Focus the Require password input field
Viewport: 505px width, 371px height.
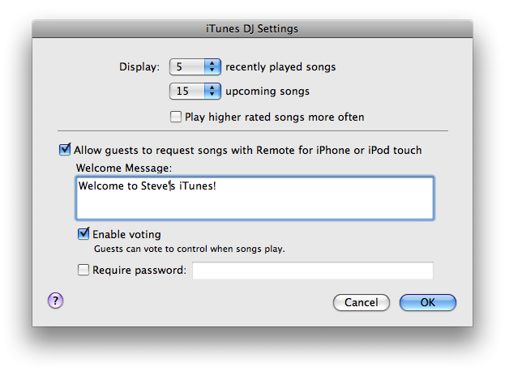[313, 271]
